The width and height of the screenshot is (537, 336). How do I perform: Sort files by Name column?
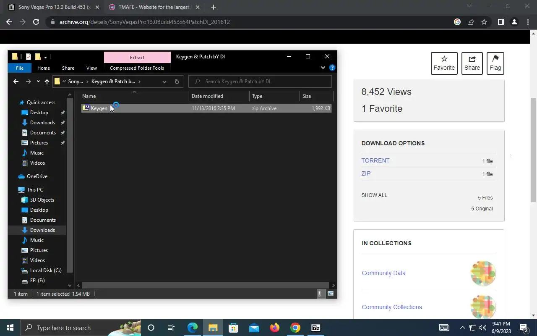pyautogui.click(x=134, y=96)
